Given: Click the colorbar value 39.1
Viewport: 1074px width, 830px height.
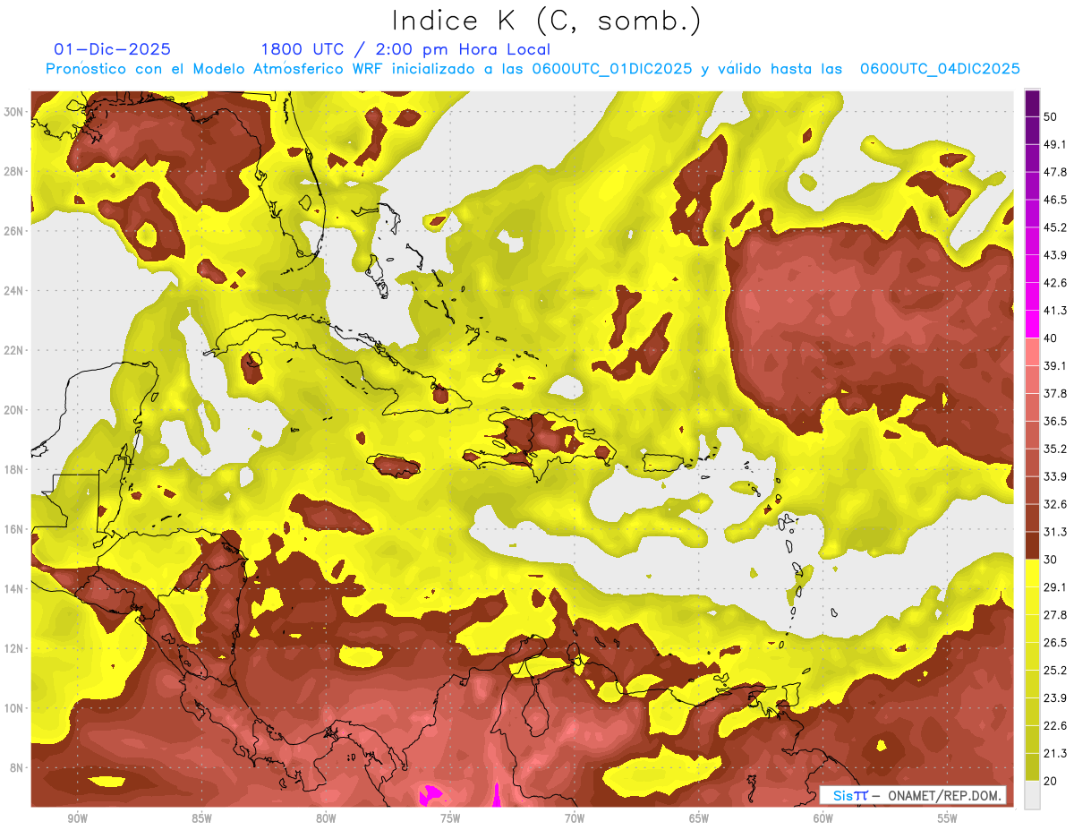Looking at the screenshot, I should click(x=1055, y=365).
